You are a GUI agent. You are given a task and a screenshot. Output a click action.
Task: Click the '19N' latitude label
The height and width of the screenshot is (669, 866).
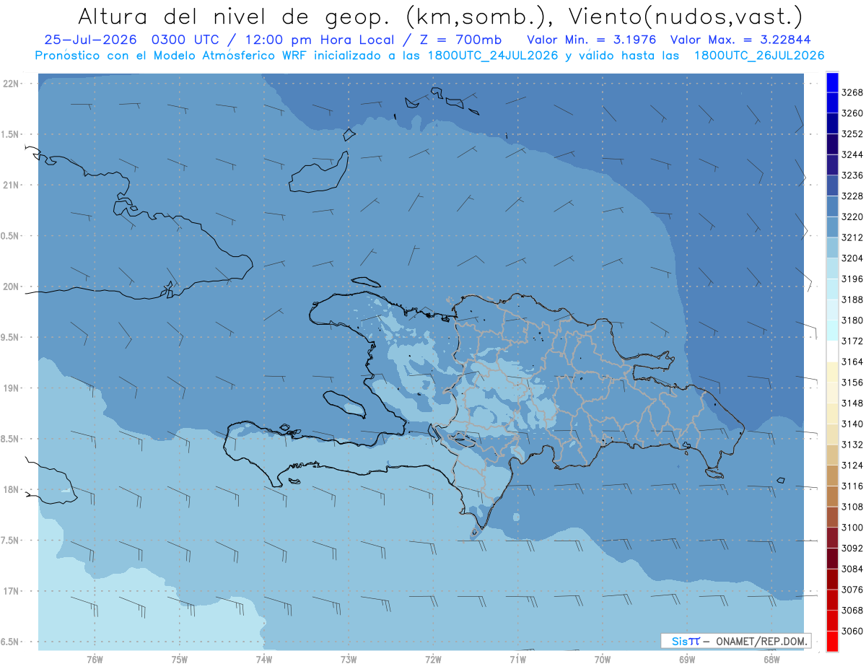click(x=12, y=388)
